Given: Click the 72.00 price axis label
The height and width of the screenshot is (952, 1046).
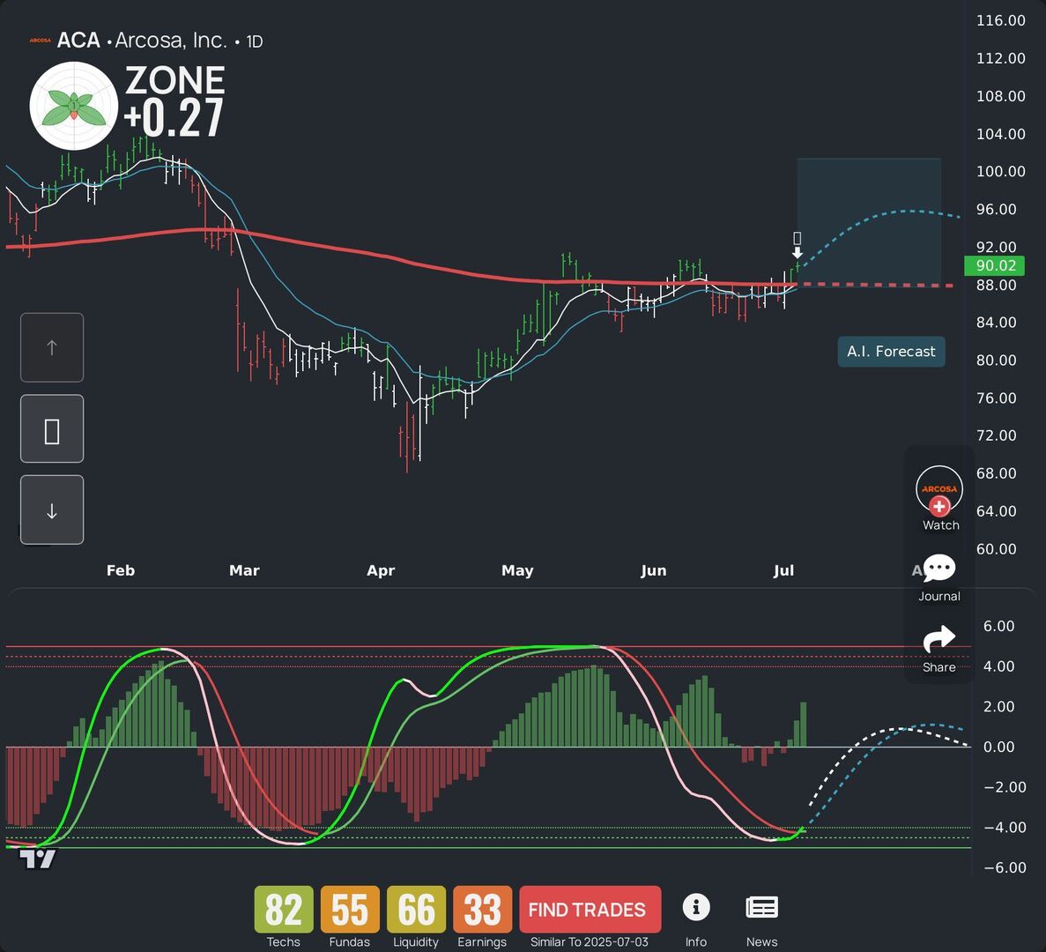Looking at the screenshot, I should tap(997, 435).
